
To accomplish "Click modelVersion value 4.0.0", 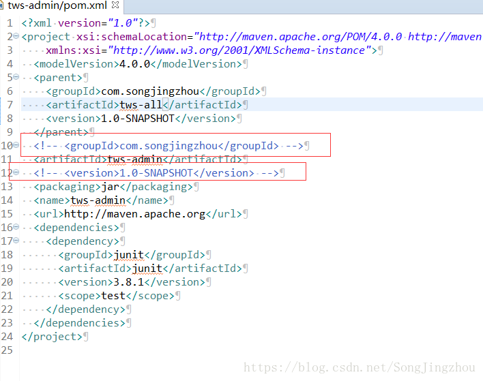I will pyautogui.click(x=134, y=64).
